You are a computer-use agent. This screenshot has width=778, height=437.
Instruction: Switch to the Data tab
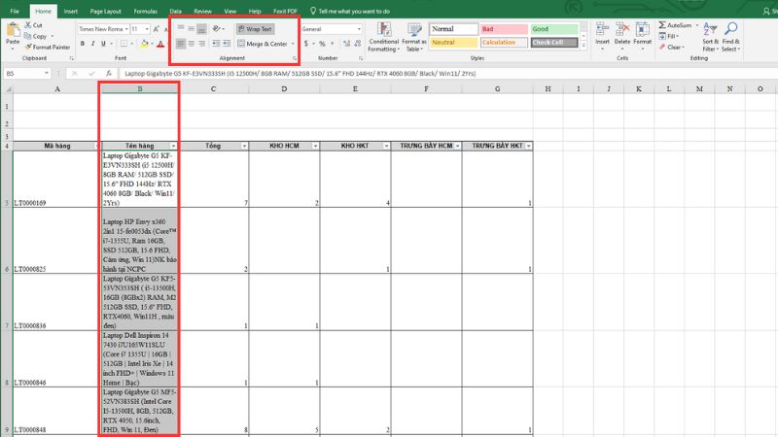coord(175,11)
